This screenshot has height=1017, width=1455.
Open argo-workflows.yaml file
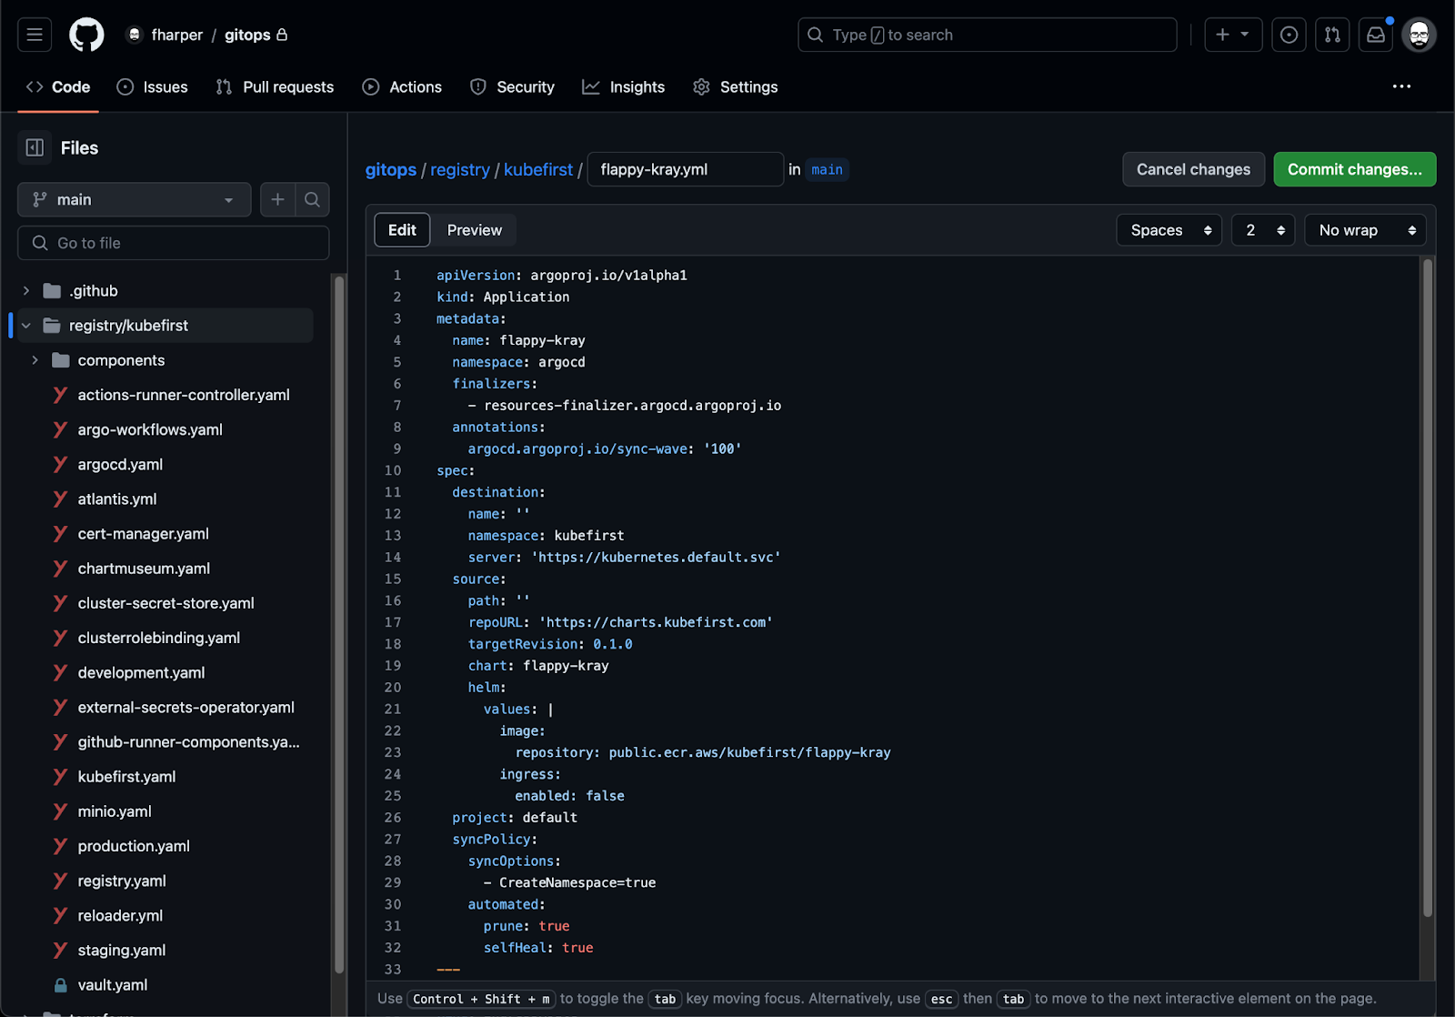click(150, 429)
